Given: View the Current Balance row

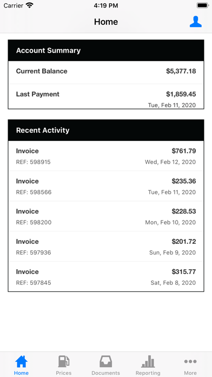Looking at the screenshot, I should pos(106,73).
